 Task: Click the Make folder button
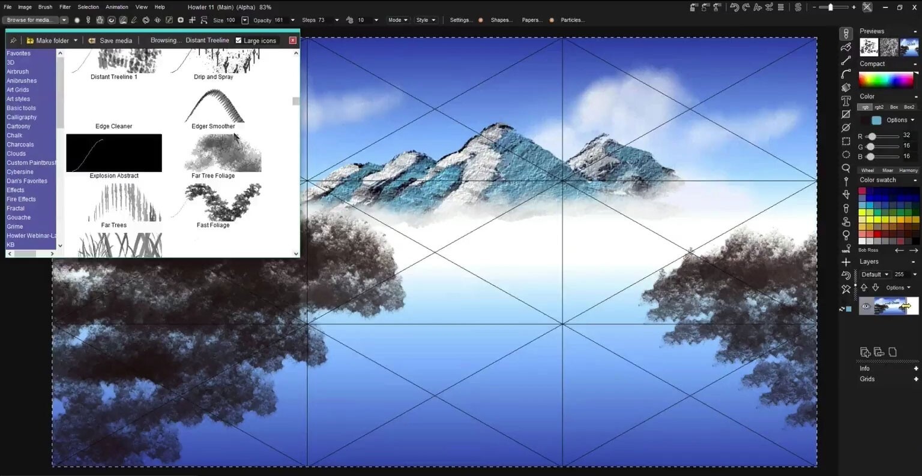coord(48,41)
